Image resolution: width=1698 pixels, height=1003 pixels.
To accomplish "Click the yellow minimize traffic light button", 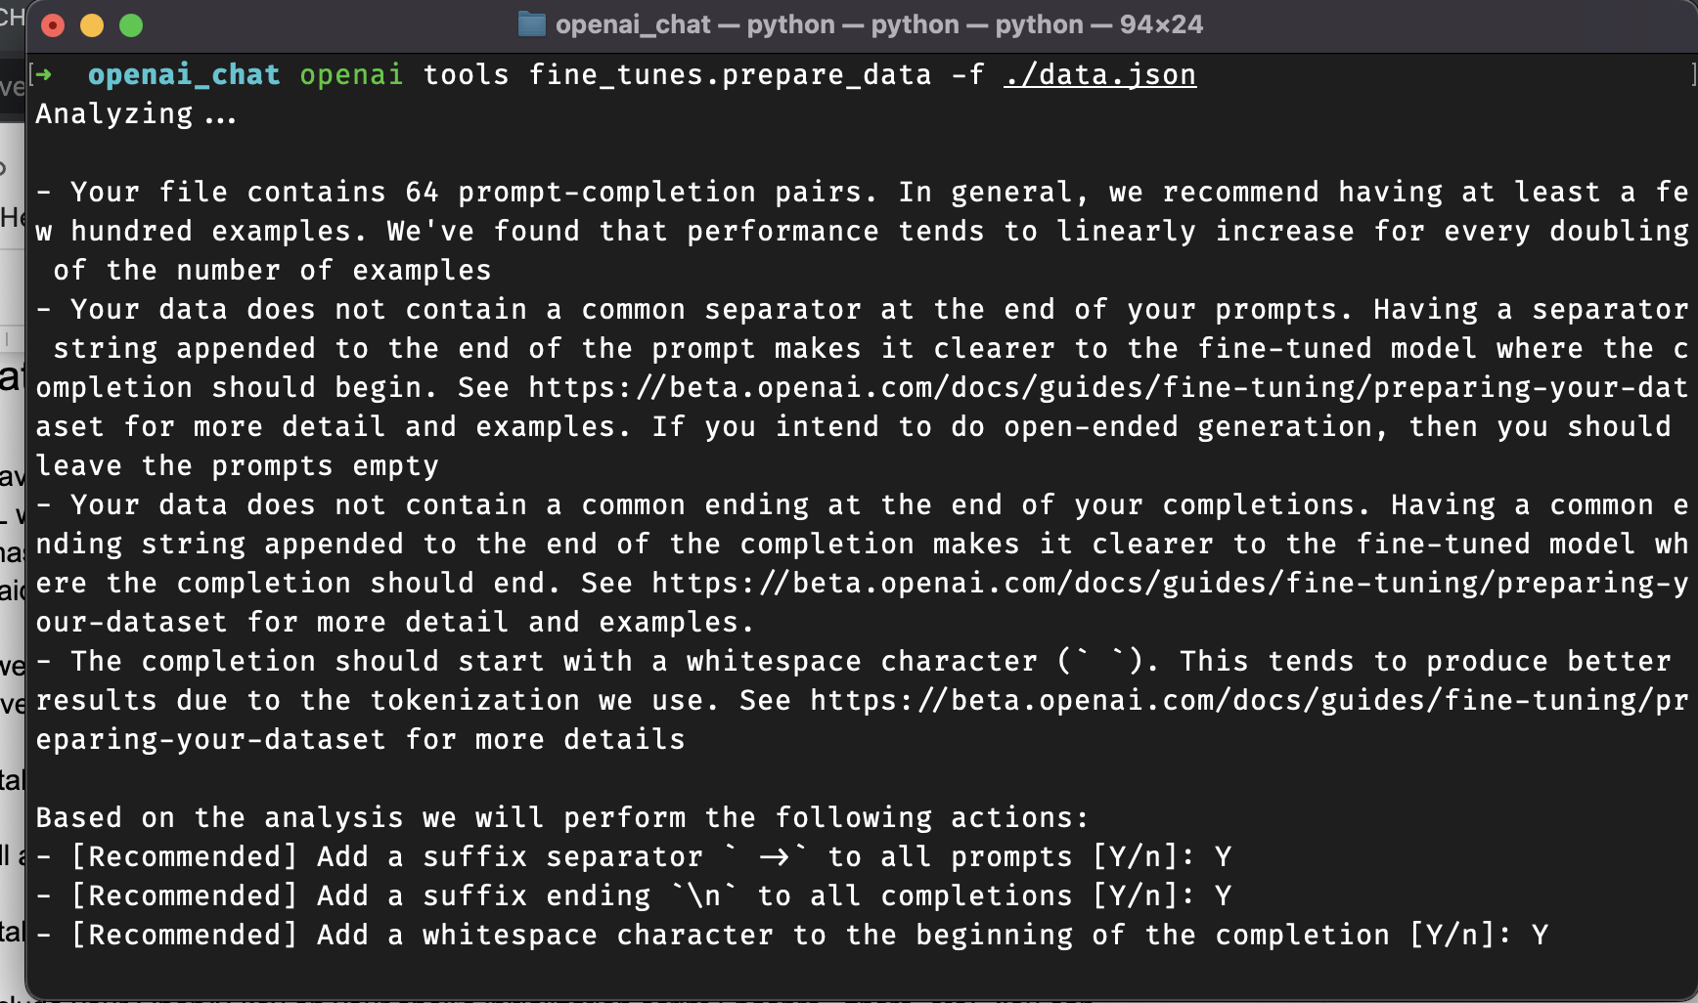I will pyautogui.click(x=92, y=24).
